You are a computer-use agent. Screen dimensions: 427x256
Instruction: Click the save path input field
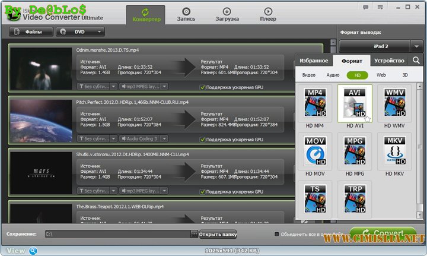(119, 234)
